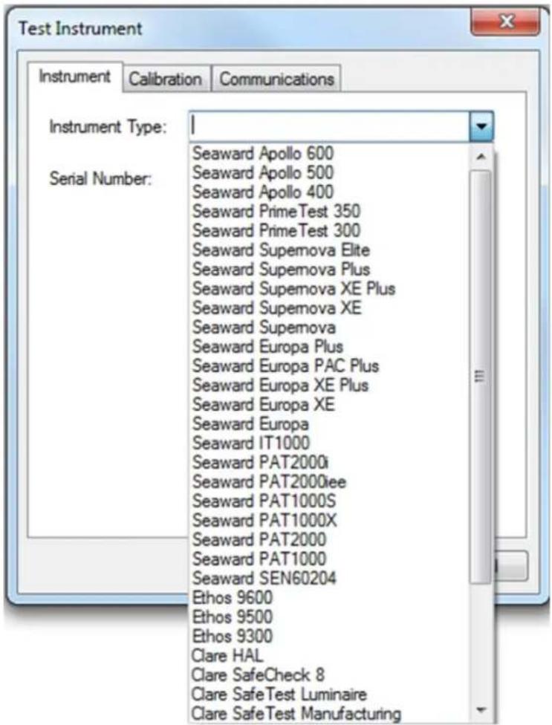Switch to the Instrument tab
Screen dimensions: 552x725
click(x=75, y=77)
